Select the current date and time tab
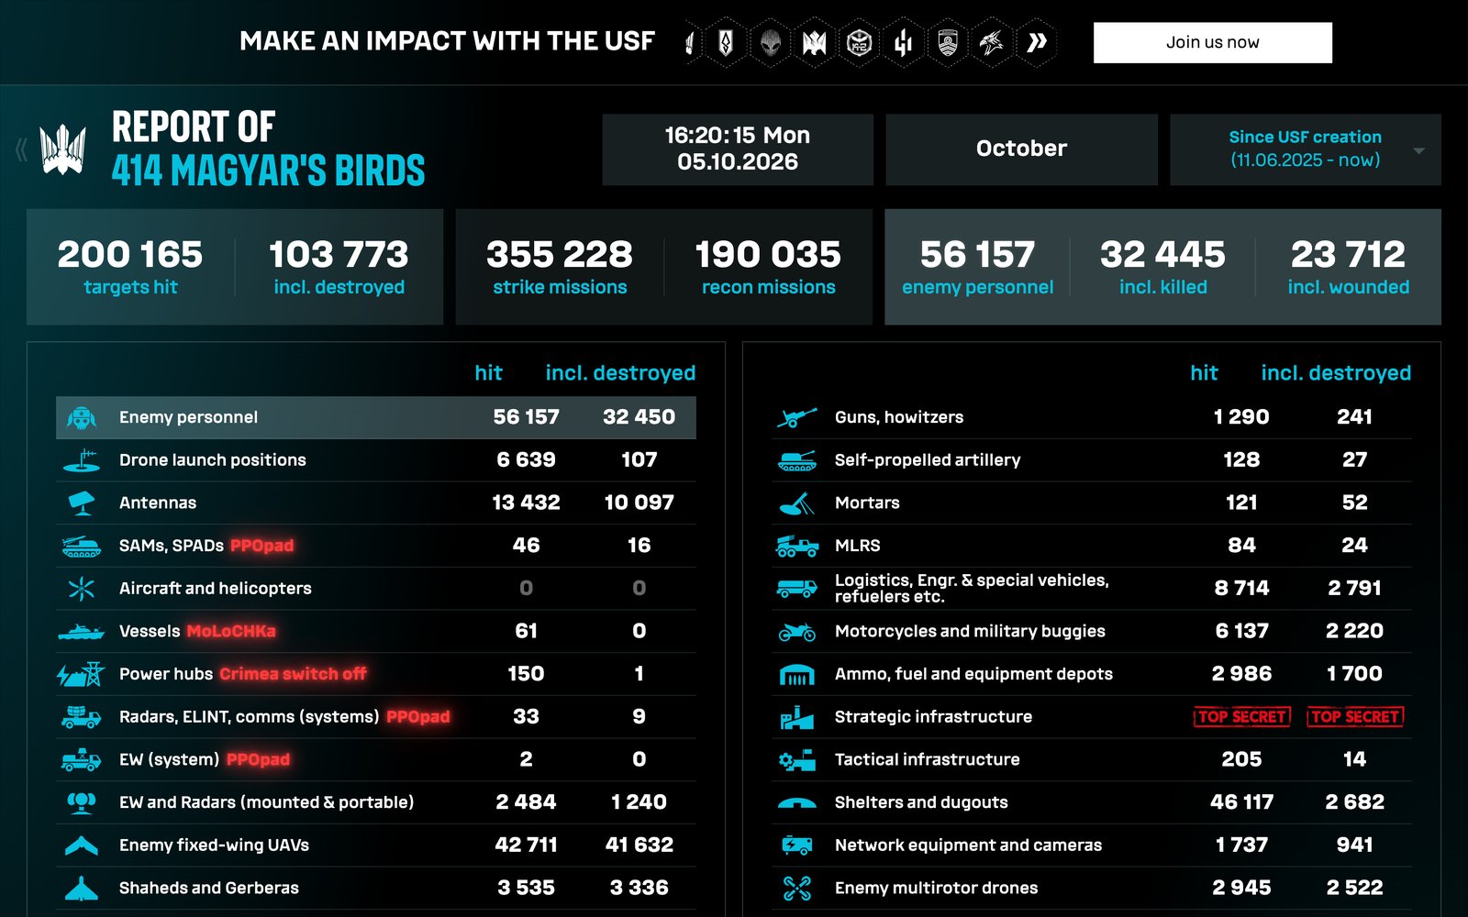The width and height of the screenshot is (1468, 917). point(738,149)
